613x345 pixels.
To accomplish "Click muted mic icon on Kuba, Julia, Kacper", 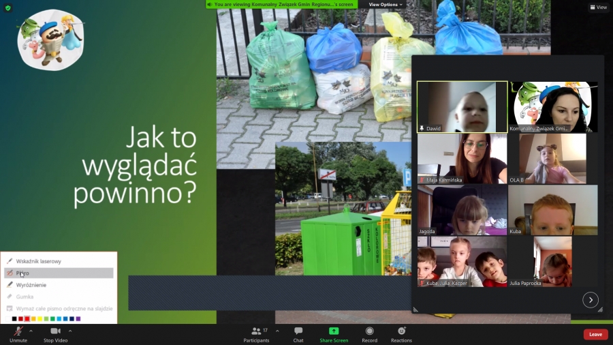I will point(422,283).
